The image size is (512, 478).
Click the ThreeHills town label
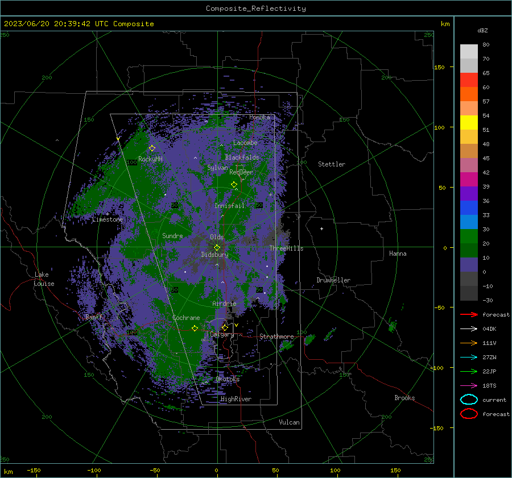point(286,248)
